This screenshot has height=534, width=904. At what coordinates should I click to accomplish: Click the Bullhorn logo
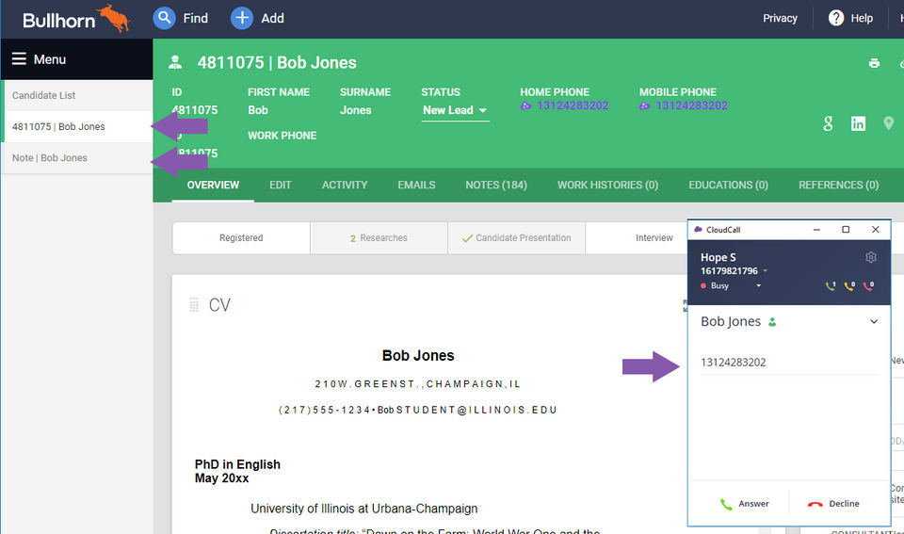tap(76, 19)
